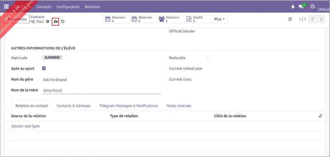Click the Nom de la mère field
Screen dimensions: 330x157
click(x=101, y=91)
